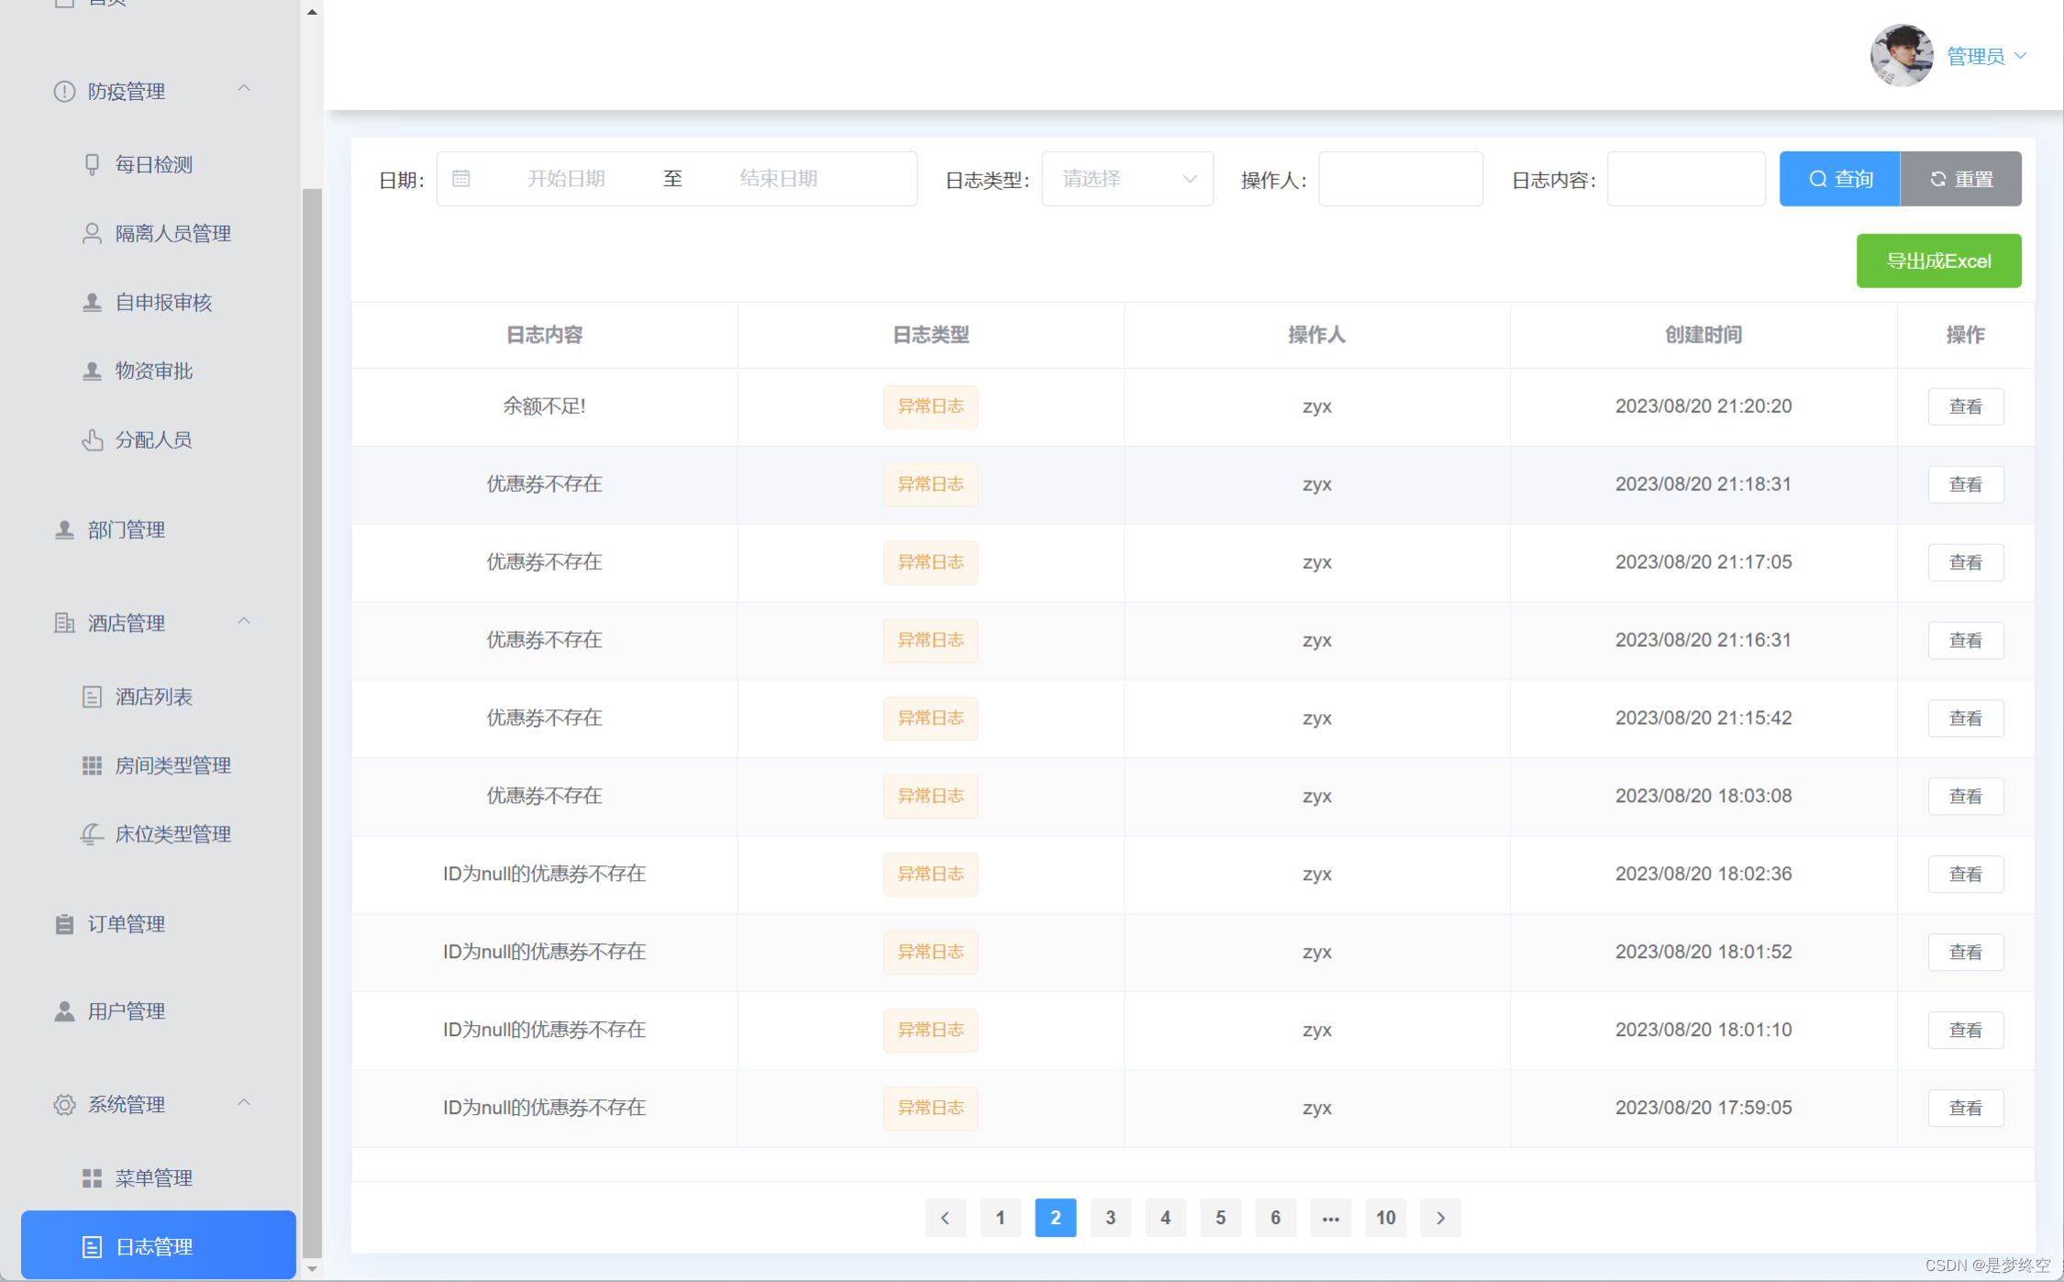Click the 系统管理 gear icon

pyautogui.click(x=64, y=1105)
